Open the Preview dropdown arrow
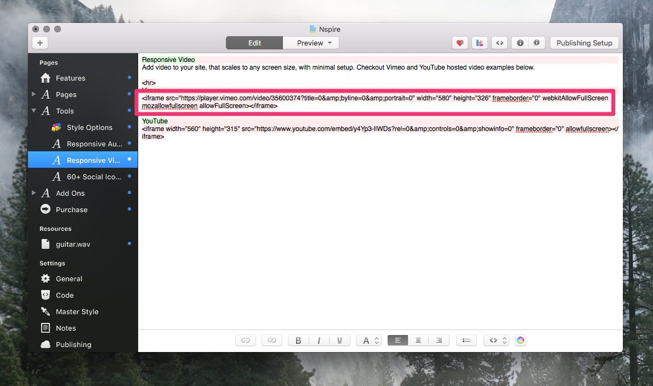The width and height of the screenshot is (653, 386). [x=330, y=43]
